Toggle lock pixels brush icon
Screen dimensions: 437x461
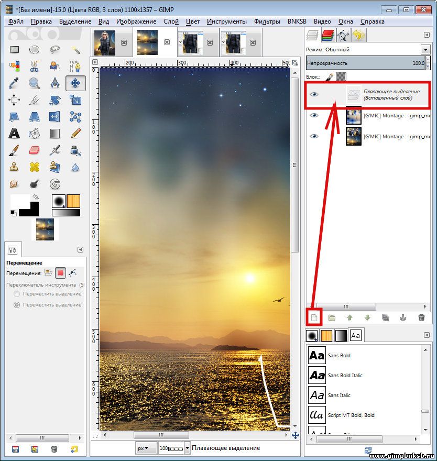tap(330, 76)
